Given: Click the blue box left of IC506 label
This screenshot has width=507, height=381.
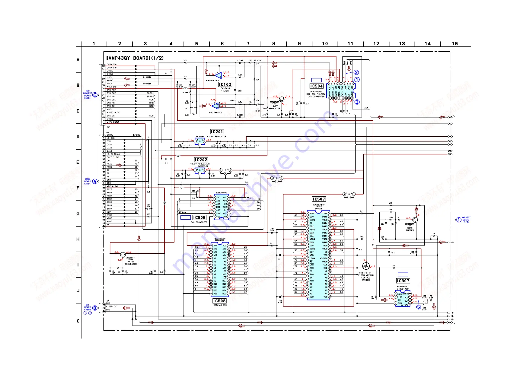Looking at the screenshot, I should coord(185,217).
